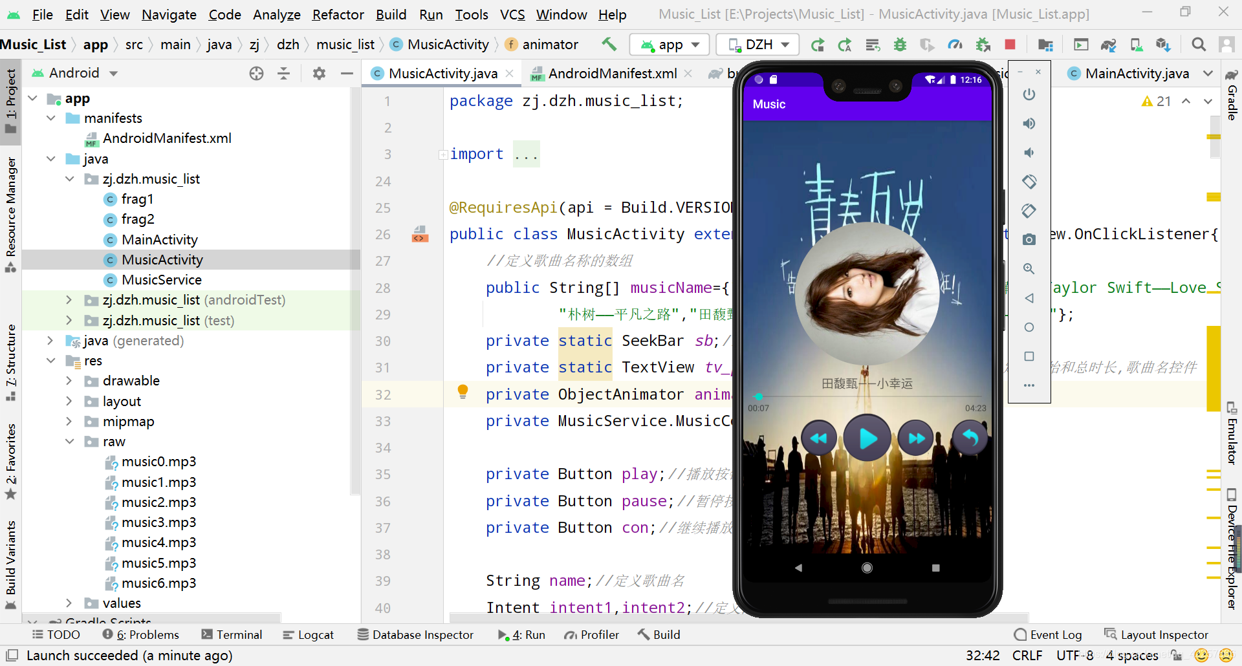Click the Run app rerun icon
This screenshot has width=1242, height=666.
coord(818,45)
